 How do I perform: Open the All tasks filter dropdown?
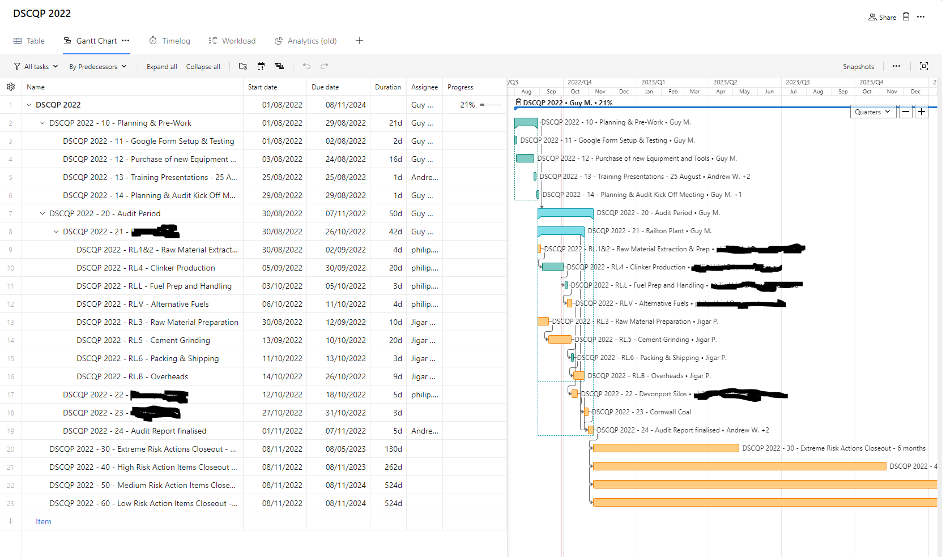[x=36, y=66]
